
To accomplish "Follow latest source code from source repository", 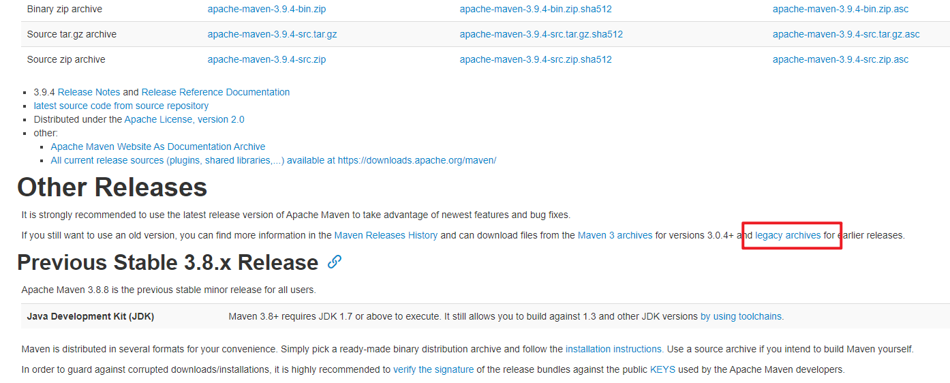I will [121, 106].
